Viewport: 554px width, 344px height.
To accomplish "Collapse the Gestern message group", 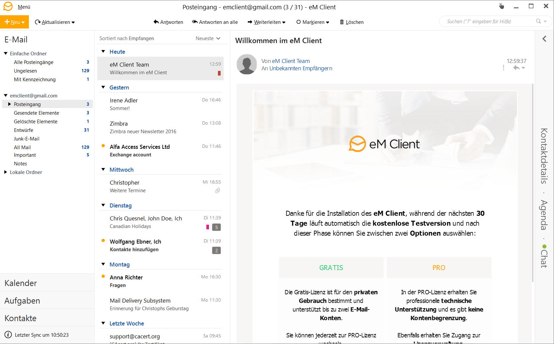I will click(x=103, y=87).
